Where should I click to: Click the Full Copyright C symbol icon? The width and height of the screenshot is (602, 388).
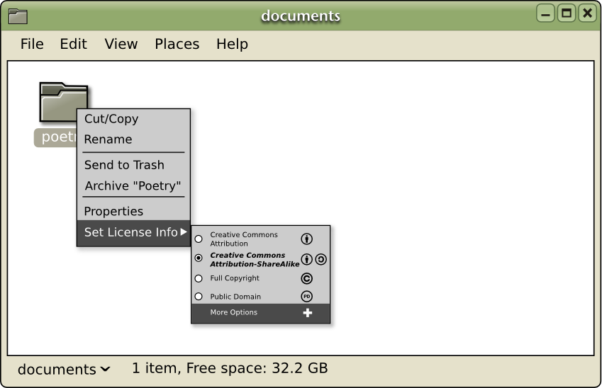point(306,278)
